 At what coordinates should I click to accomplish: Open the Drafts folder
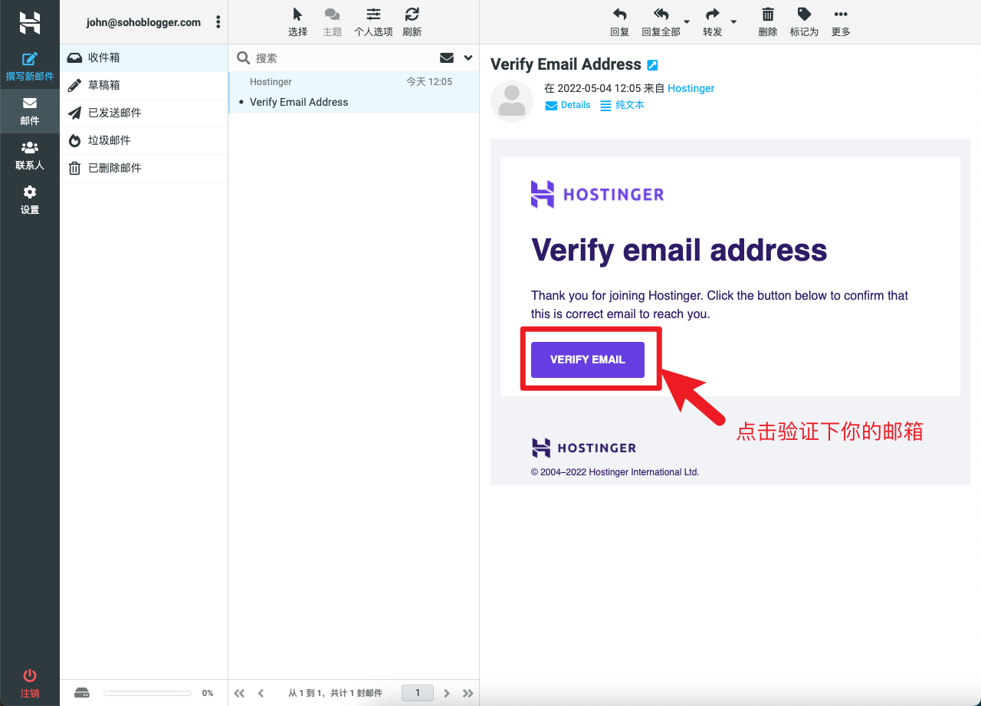(103, 85)
